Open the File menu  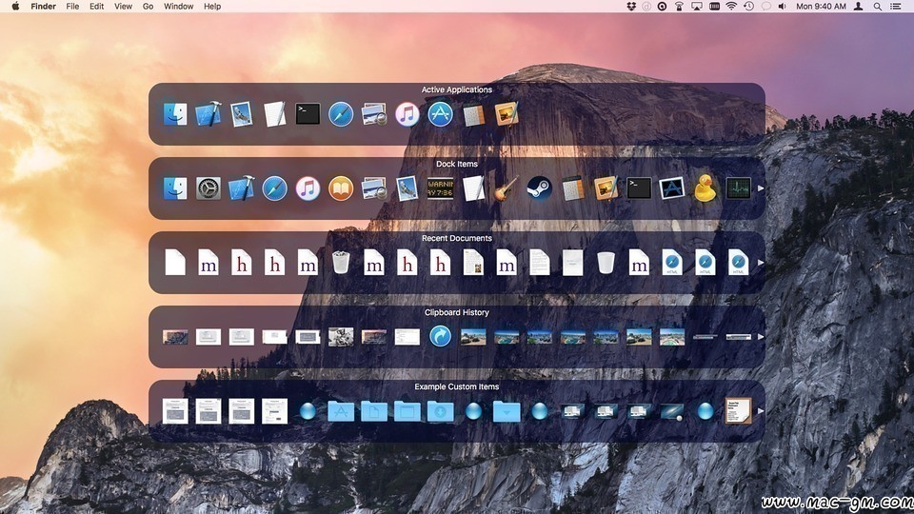pyautogui.click(x=72, y=7)
